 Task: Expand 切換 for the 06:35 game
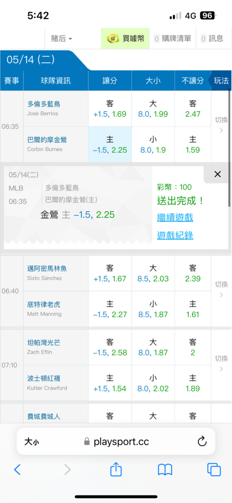(x=221, y=124)
